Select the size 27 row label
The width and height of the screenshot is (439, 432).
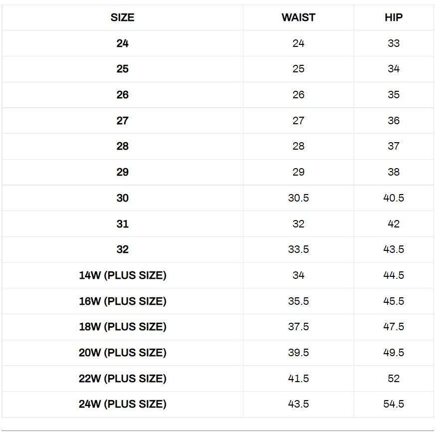tap(122, 121)
